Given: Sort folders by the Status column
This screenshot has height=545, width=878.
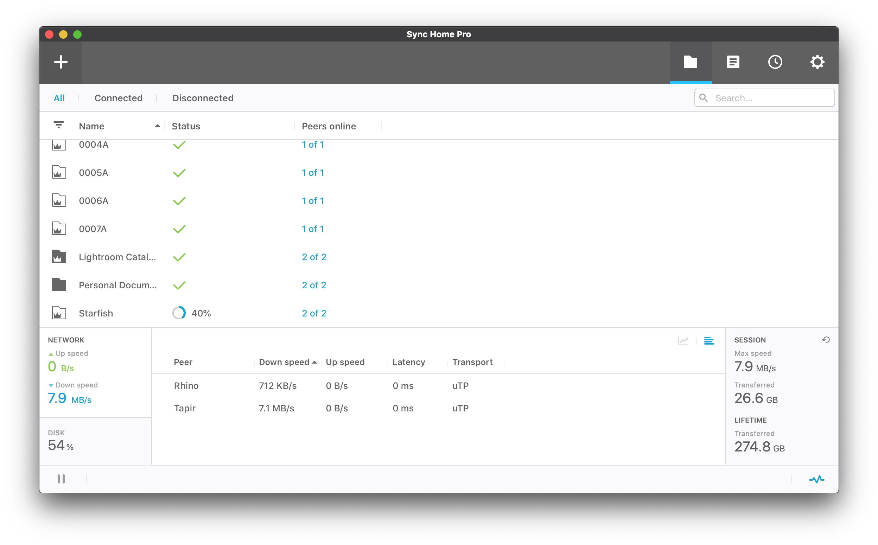Looking at the screenshot, I should (186, 126).
